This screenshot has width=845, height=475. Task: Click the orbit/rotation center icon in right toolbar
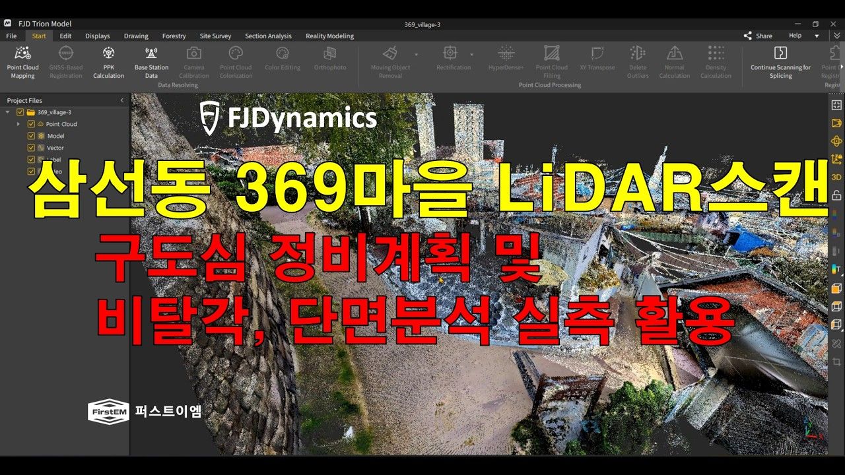[x=836, y=141]
